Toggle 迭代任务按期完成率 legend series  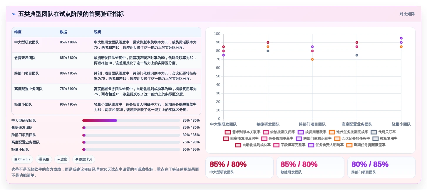coord(348,132)
